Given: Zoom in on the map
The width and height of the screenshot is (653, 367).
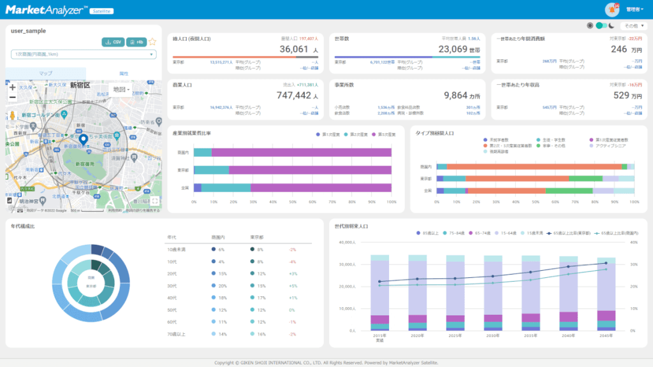Looking at the screenshot, I should (x=13, y=87).
